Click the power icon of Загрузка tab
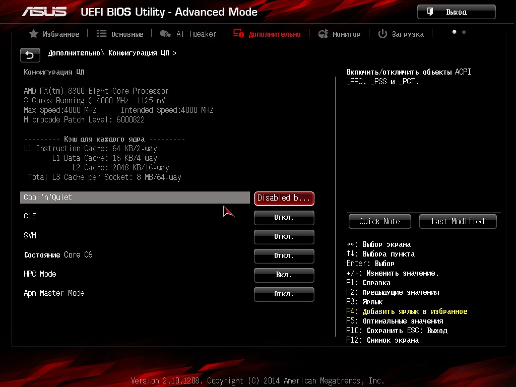Image resolution: width=516 pixels, height=387 pixels. [x=382, y=34]
